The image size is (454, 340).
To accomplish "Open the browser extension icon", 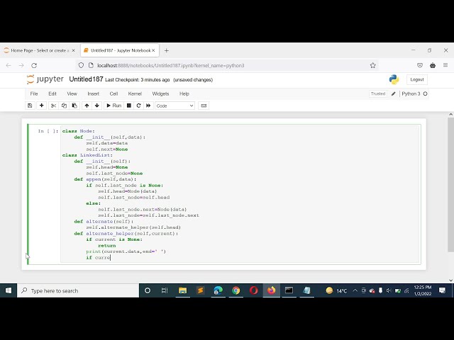I will point(433,66).
